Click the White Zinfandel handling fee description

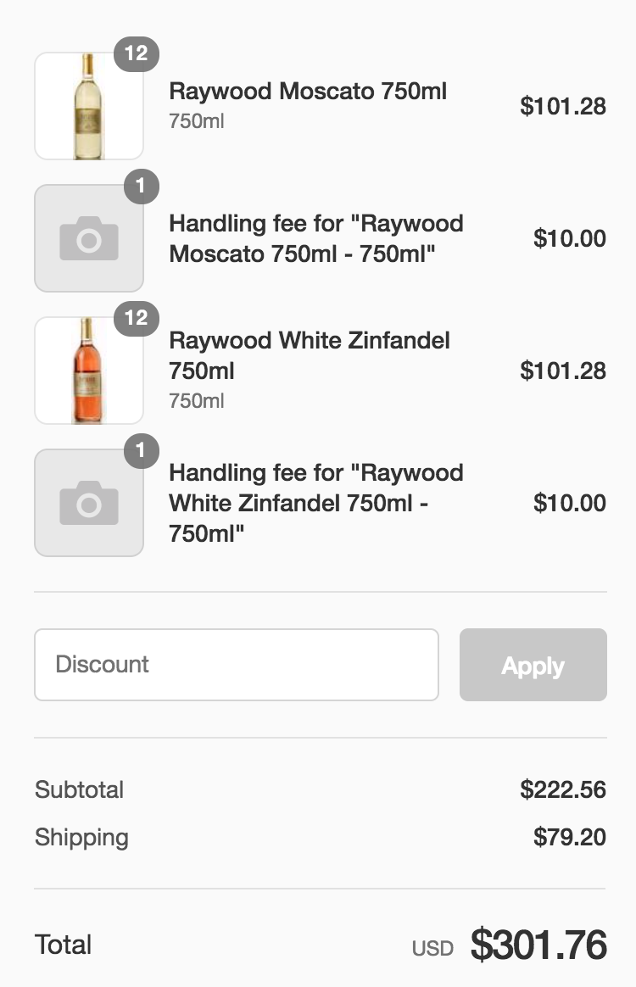click(x=315, y=503)
